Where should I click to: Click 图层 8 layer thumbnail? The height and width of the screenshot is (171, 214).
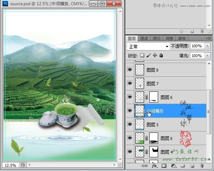pos(140,70)
